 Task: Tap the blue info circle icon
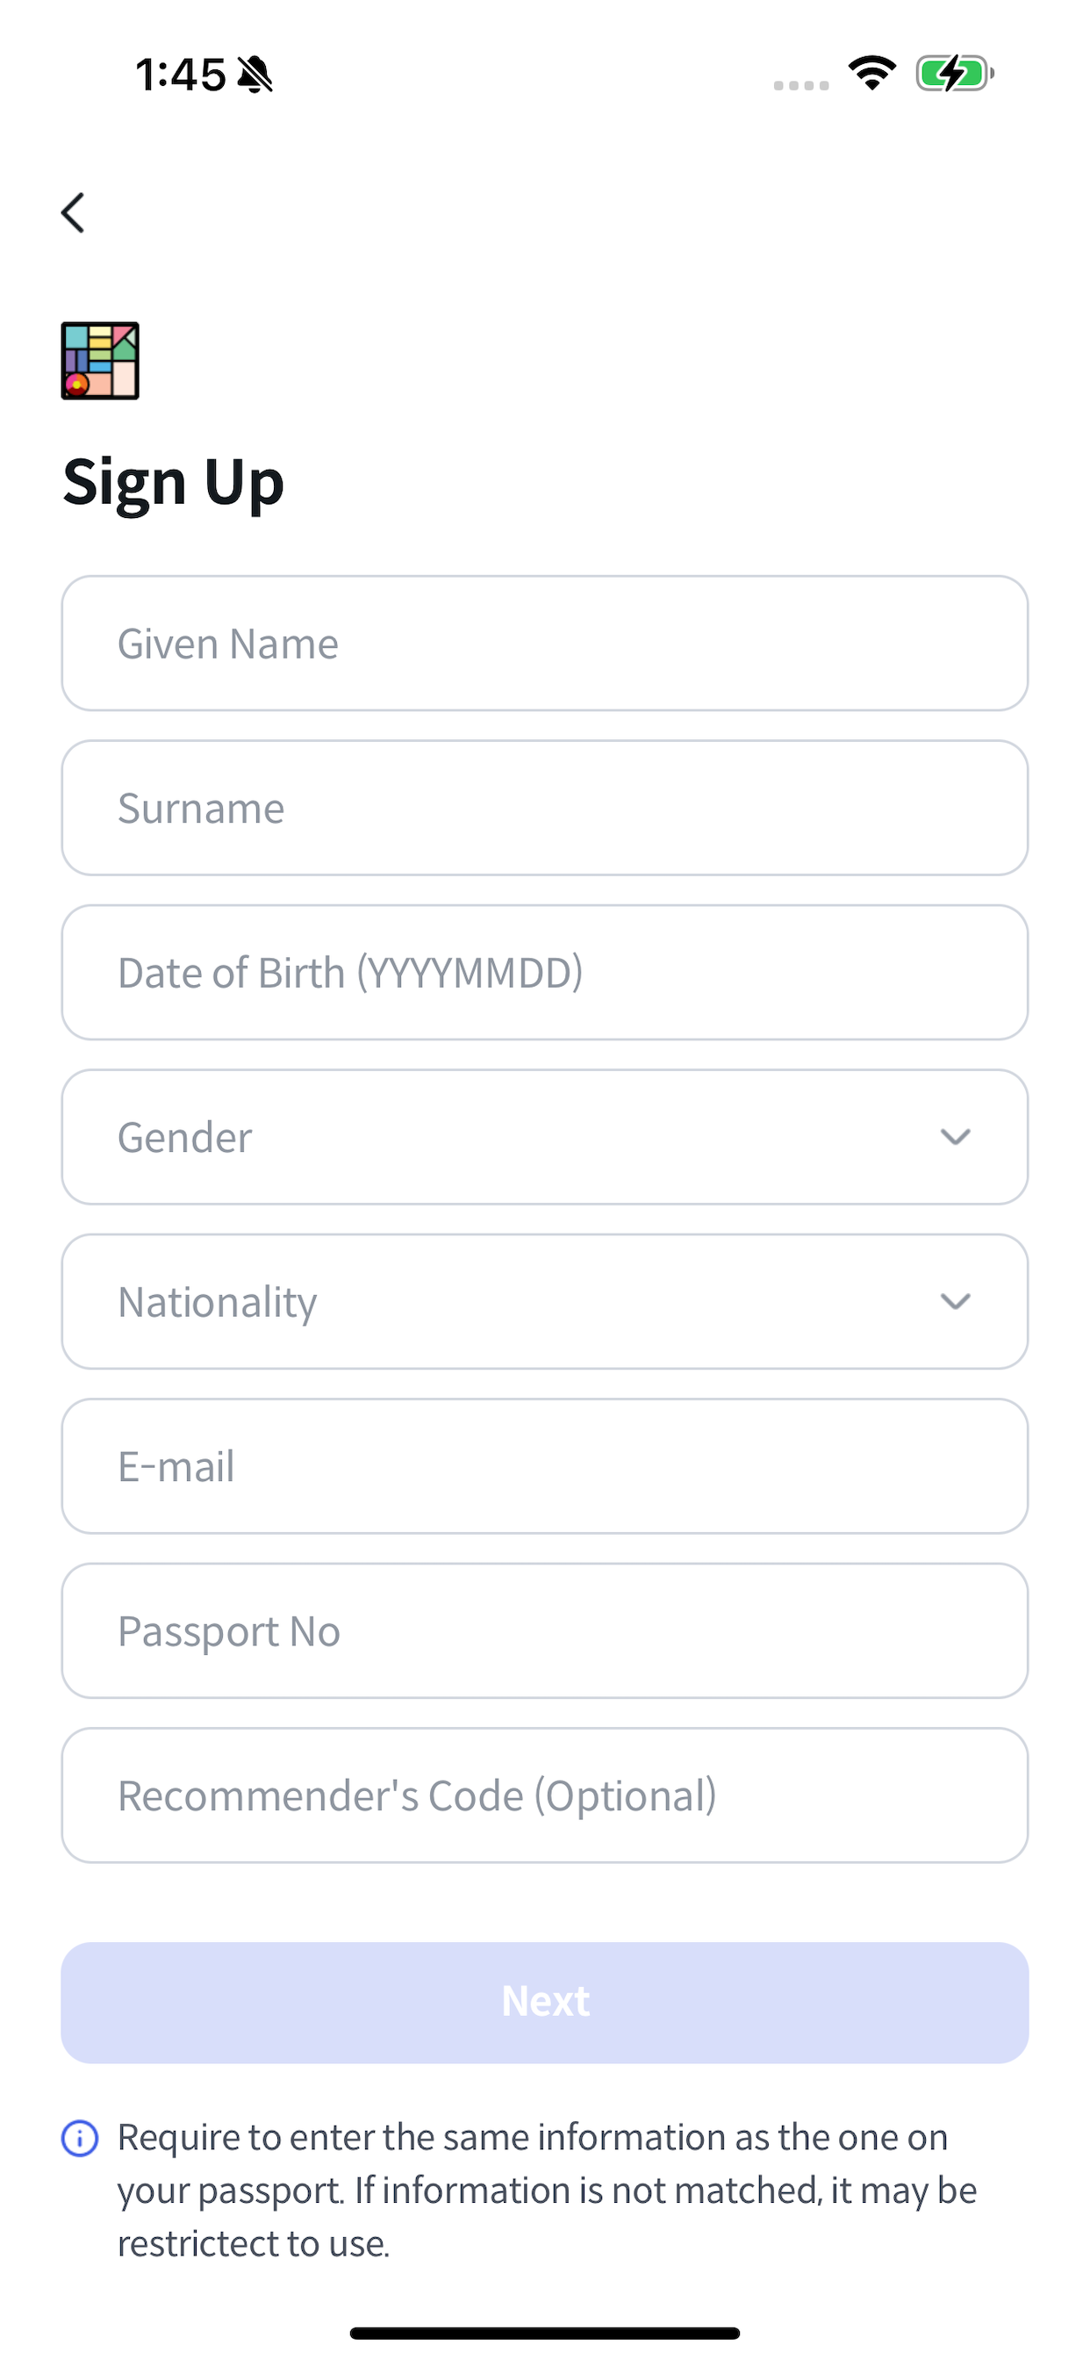click(80, 2138)
